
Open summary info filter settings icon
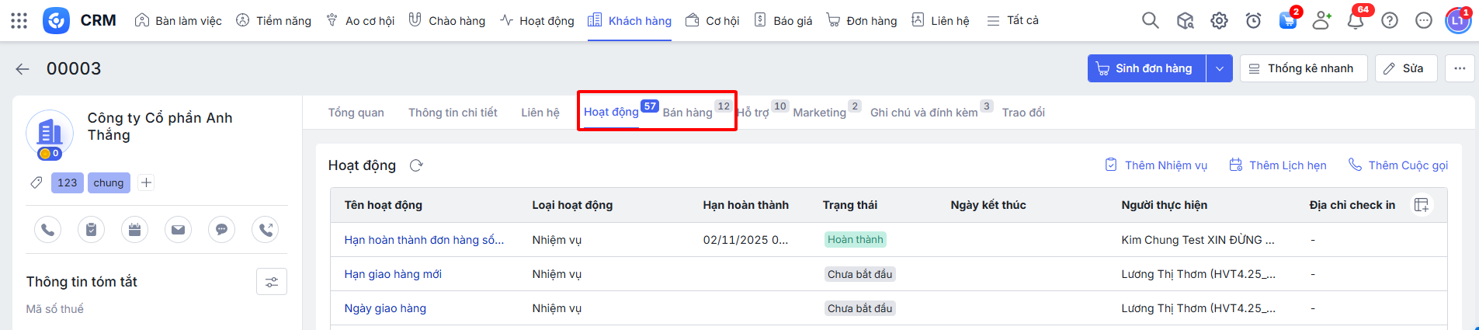click(x=272, y=282)
